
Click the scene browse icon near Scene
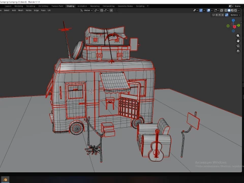pyautogui.click(x=231, y=6)
